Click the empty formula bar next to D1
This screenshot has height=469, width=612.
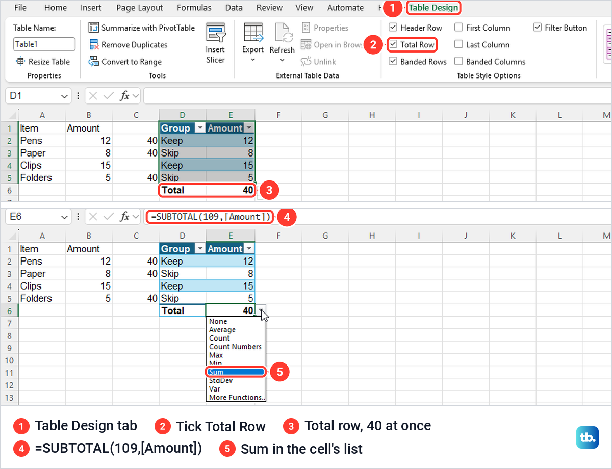377,96
